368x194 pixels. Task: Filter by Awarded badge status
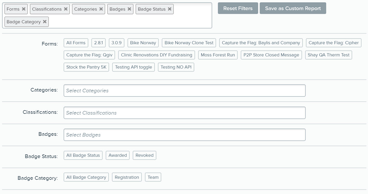point(118,155)
